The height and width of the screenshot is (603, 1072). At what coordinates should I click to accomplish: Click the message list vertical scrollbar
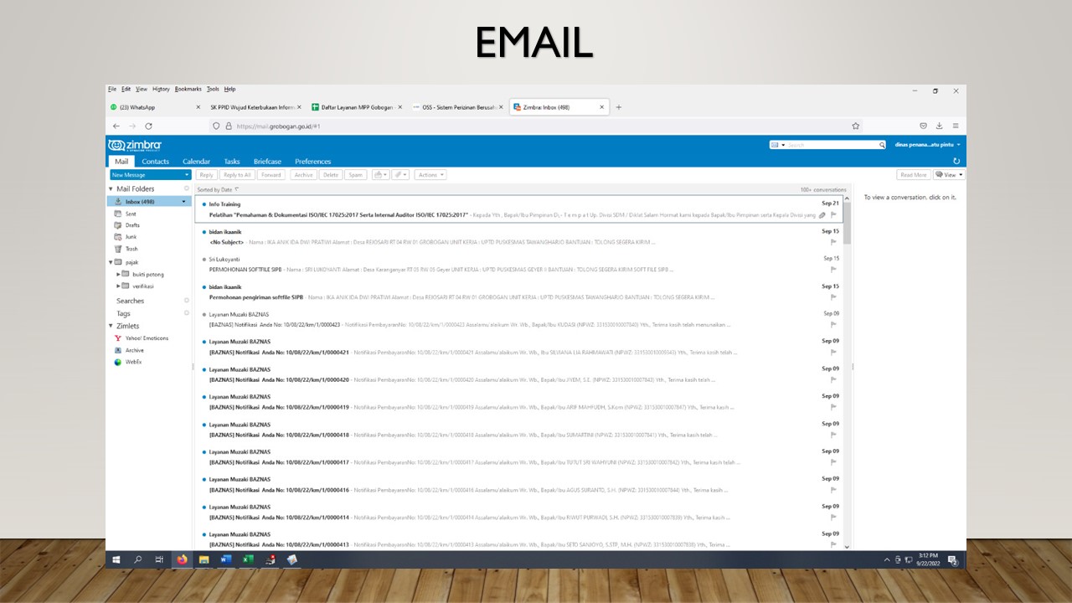point(847,367)
